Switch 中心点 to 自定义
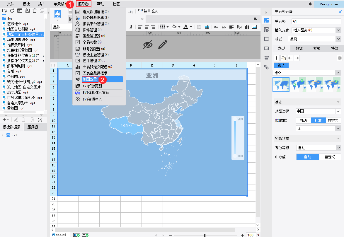This screenshot has width=344, height=237. click(x=330, y=156)
